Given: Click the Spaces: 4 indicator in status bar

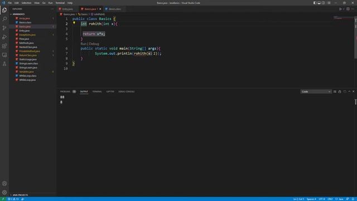Looking at the screenshot, I should [x=311, y=199].
